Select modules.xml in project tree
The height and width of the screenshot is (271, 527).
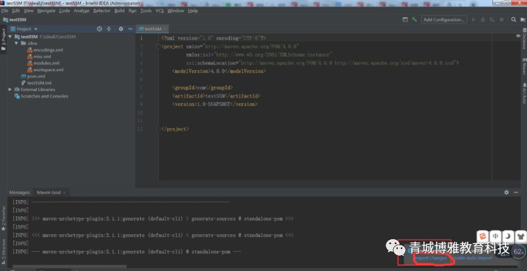coord(43,63)
